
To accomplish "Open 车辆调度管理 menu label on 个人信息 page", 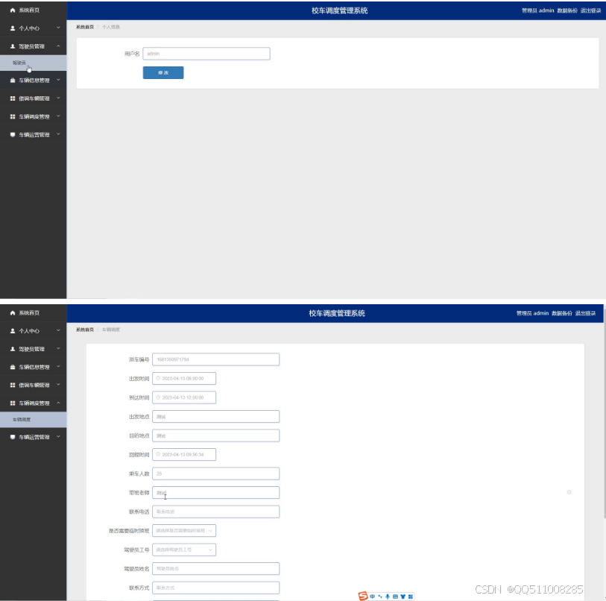I will (x=34, y=117).
